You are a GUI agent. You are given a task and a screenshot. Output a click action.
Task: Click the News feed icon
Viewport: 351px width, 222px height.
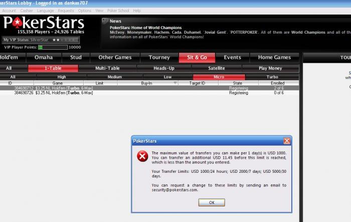coord(105,21)
